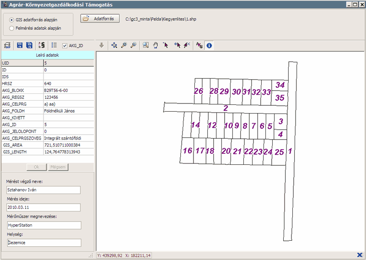Select the zoom in magnifier
Image resolution: width=366 pixels, height=260 pixels.
tap(124, 45)
